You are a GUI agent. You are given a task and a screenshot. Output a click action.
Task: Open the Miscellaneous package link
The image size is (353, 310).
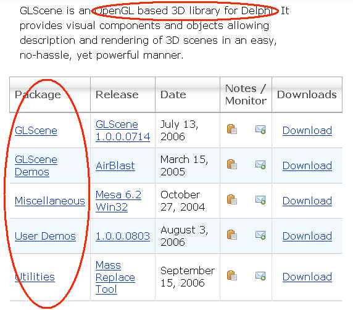(x=50, y=201)
